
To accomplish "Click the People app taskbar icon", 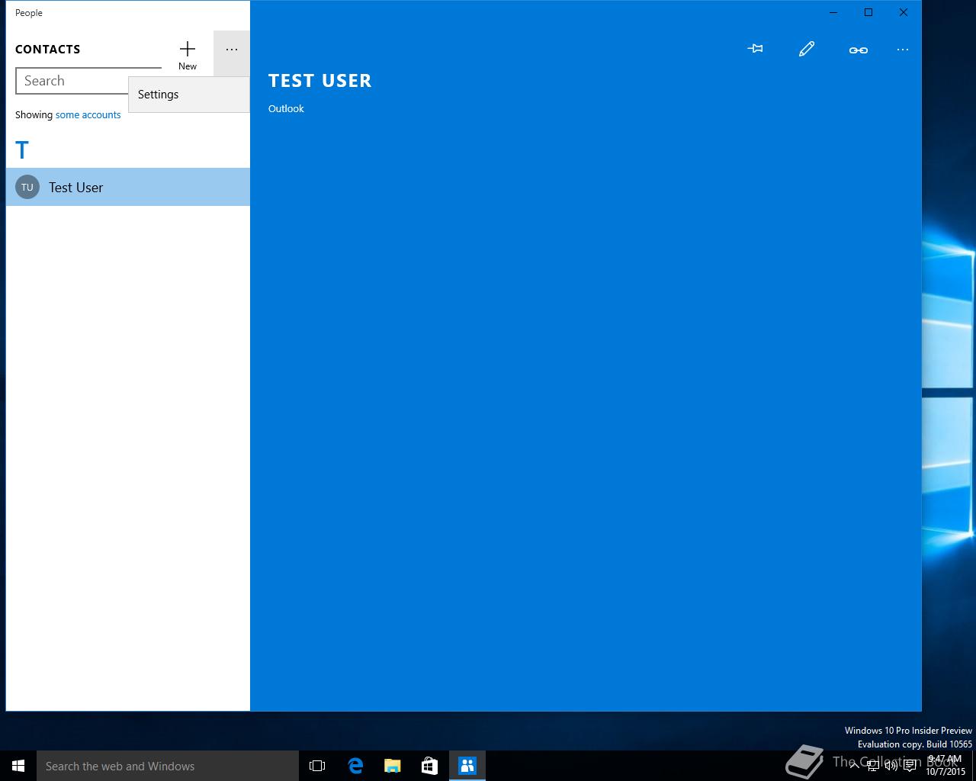I will (x=467, y=766).
